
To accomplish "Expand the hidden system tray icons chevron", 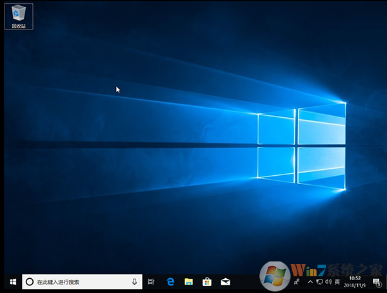I will click(x=310, y=282).
